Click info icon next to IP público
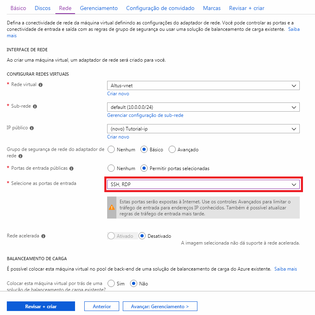 click(x=32, y=128)
